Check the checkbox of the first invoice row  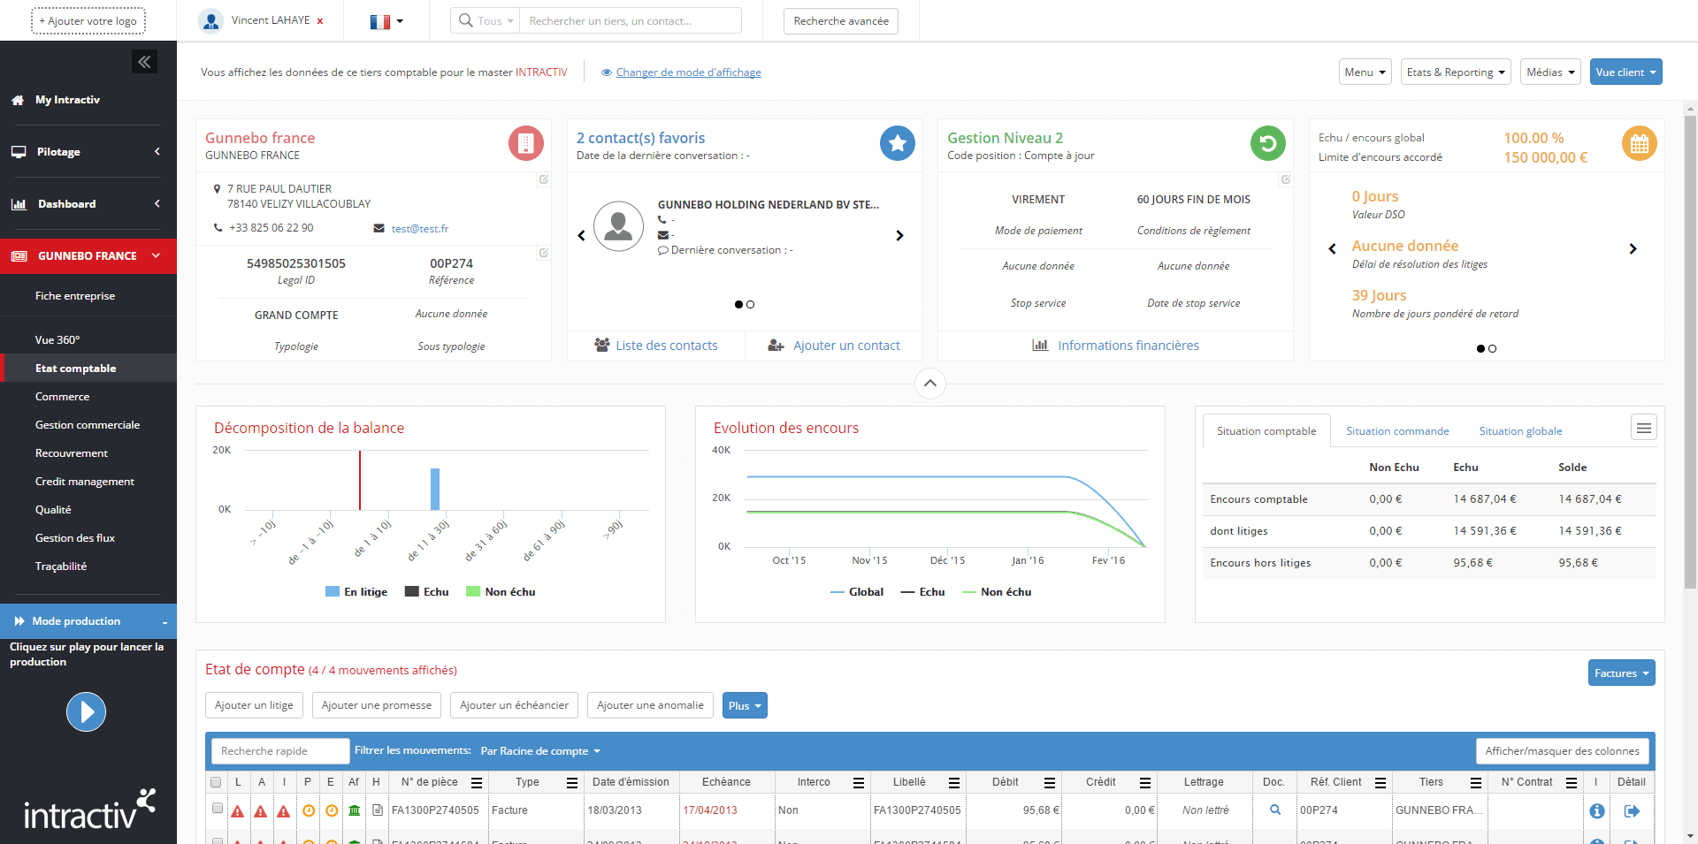pos(216,810)
